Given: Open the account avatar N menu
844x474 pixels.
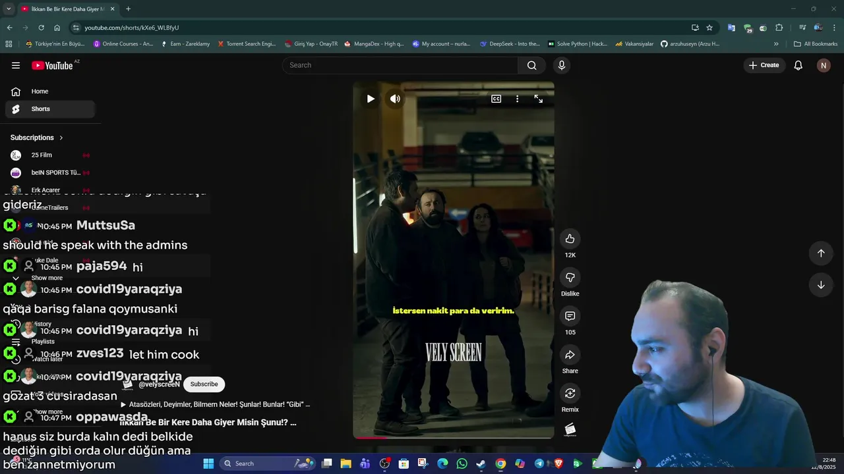Looking at the screenshot, I should 823,65.
